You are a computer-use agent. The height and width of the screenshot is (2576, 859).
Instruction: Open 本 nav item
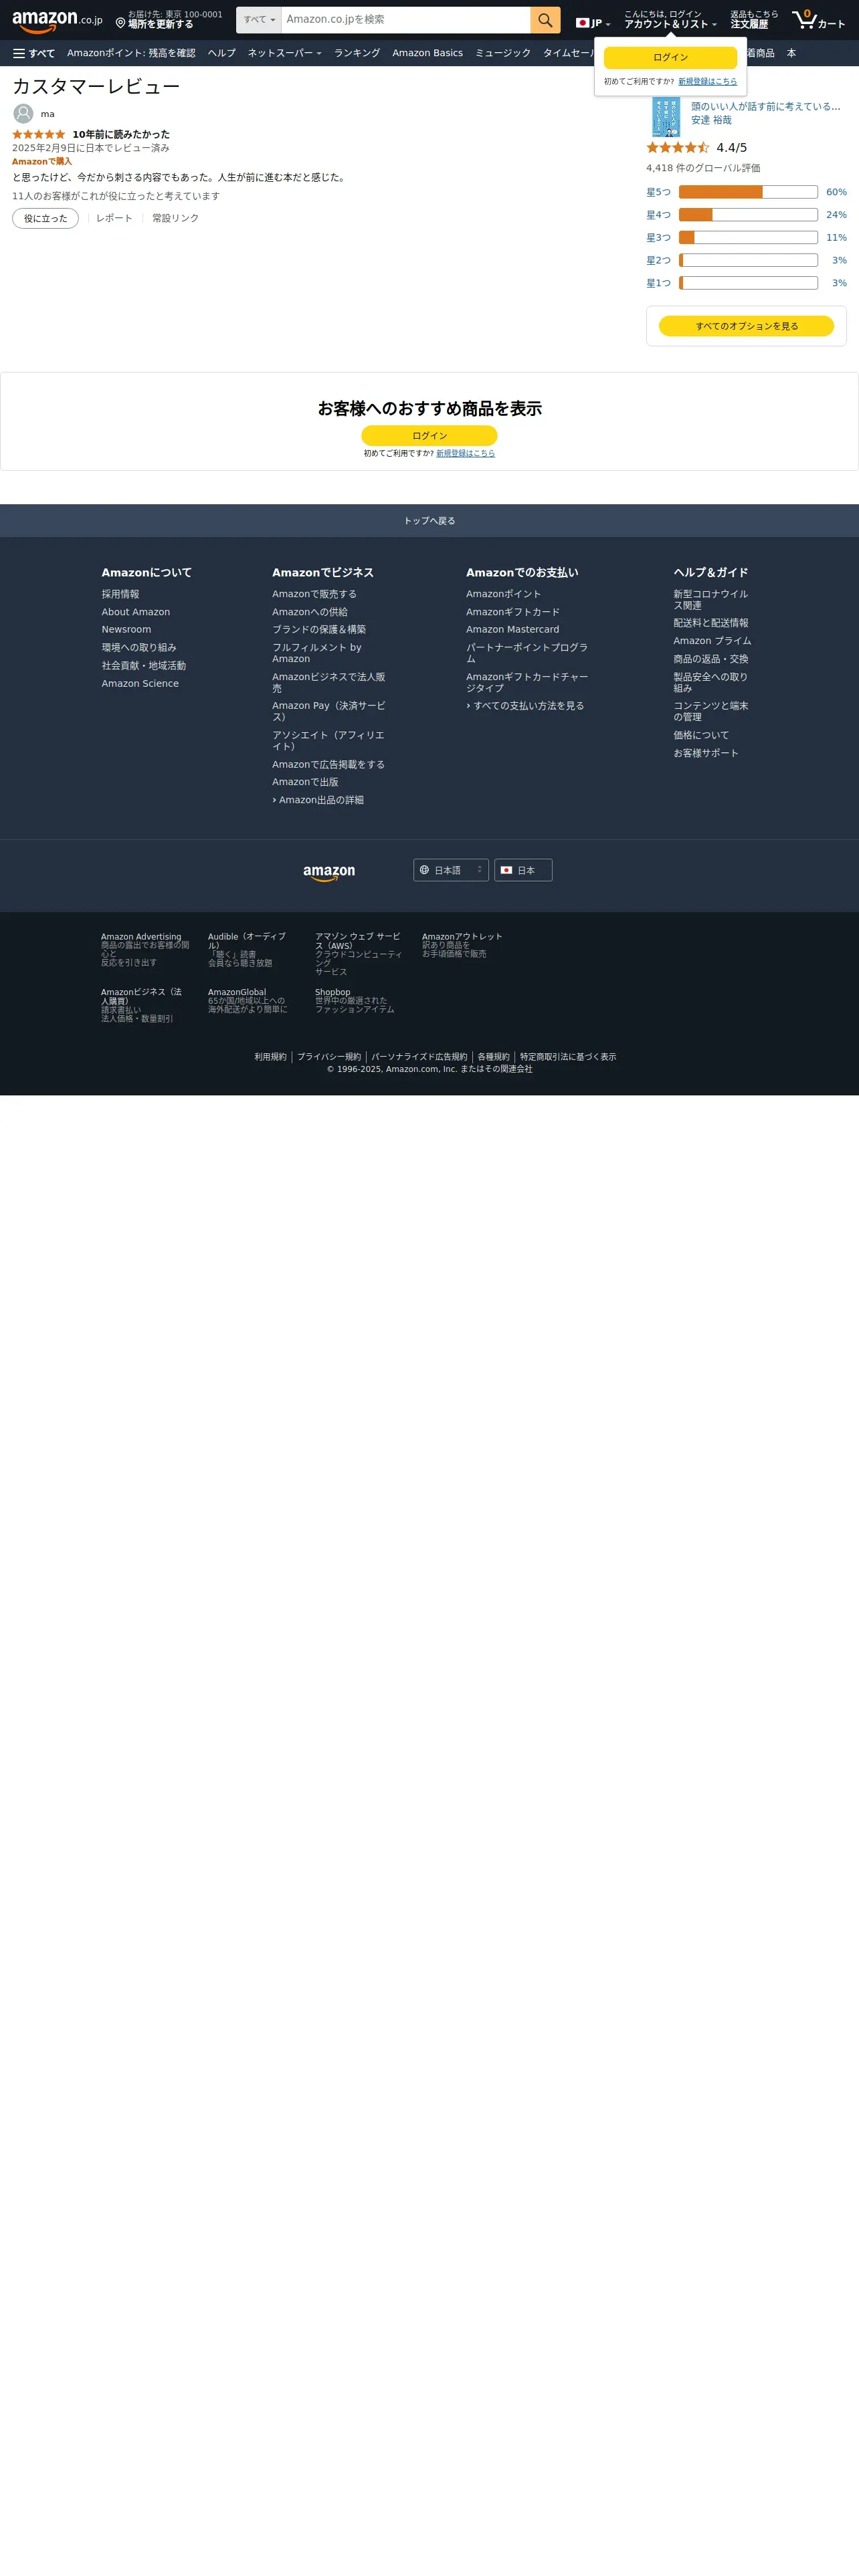(791, 53)
